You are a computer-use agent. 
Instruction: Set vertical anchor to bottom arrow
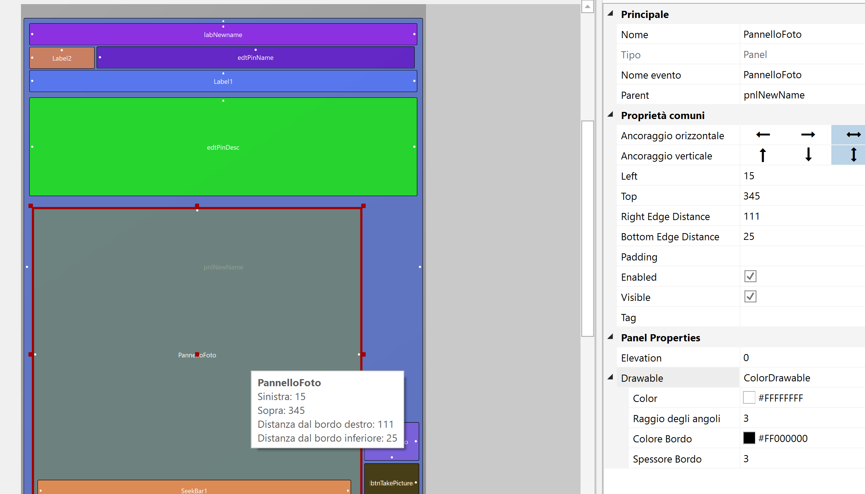(x=808, y=155)
